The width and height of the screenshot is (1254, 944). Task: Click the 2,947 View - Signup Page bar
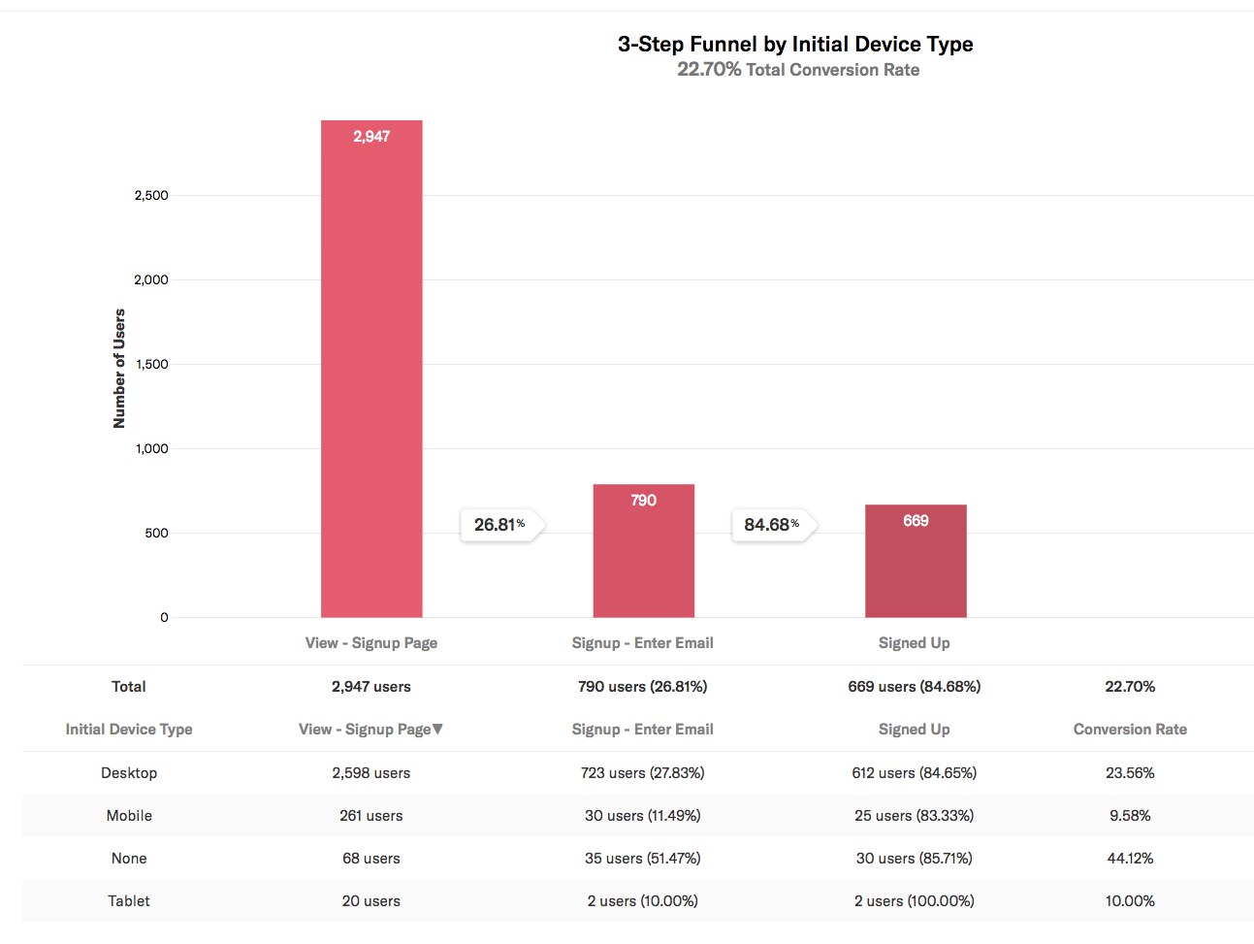pyautogui.click(x=371, y=369)
